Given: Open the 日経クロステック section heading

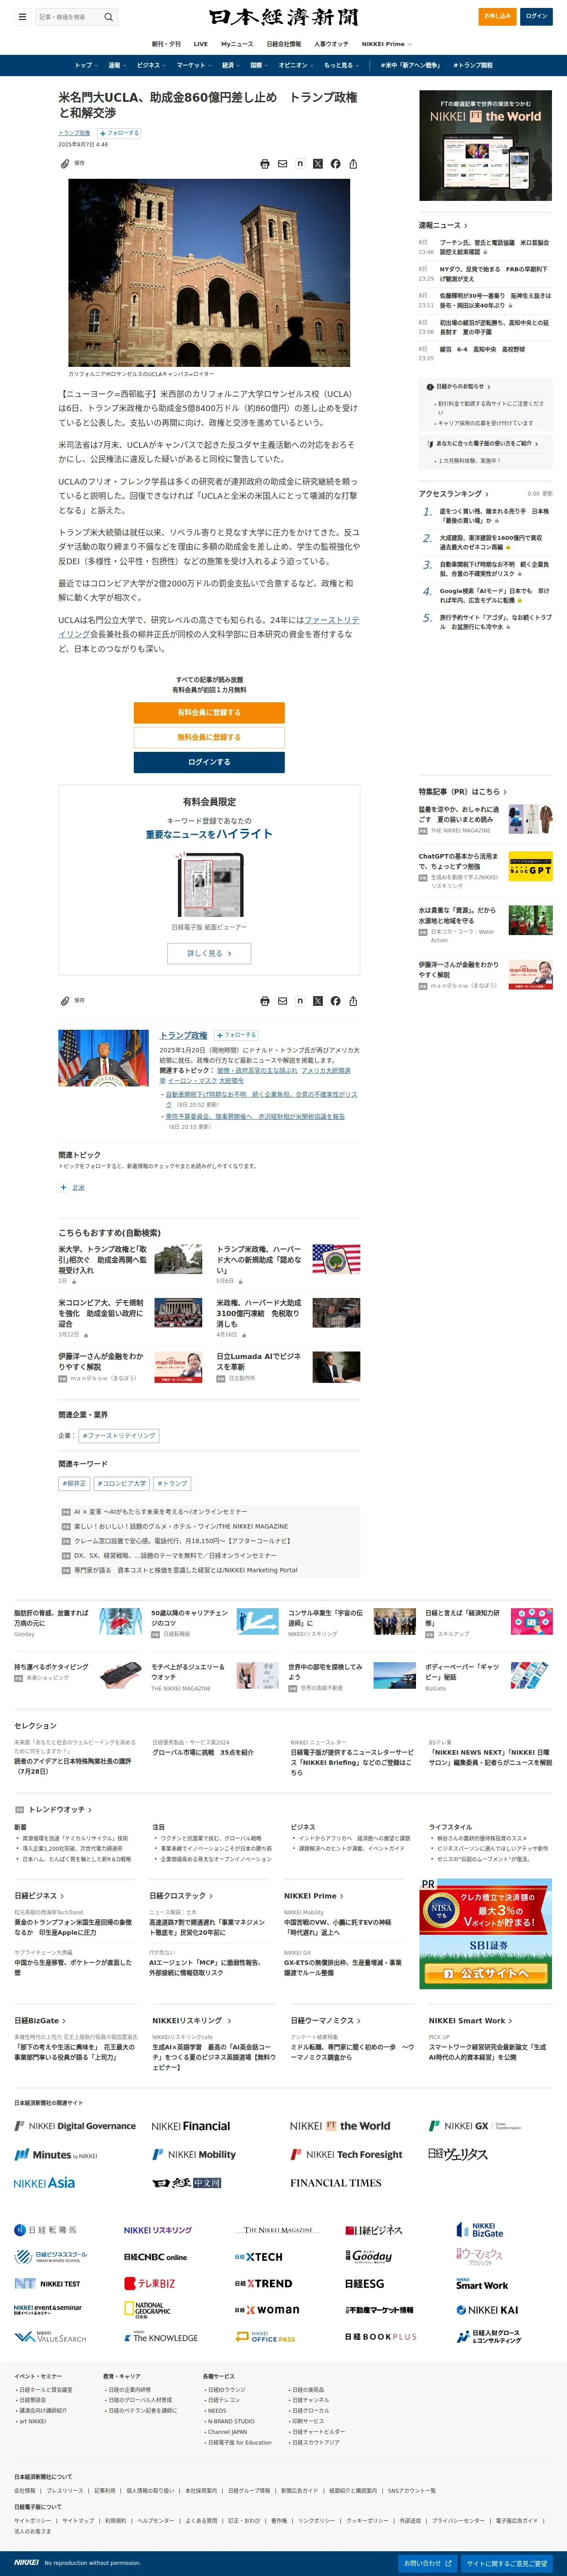Looking at the screenshot, I should 180,1895.
